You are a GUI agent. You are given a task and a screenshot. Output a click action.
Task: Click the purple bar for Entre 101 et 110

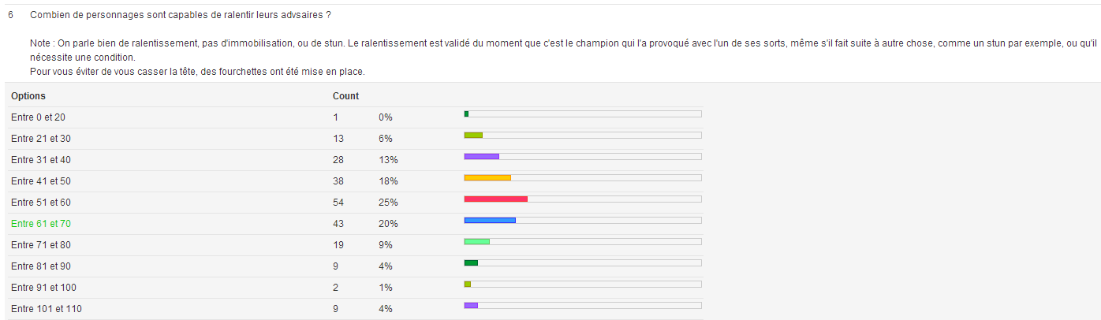[471, 306]
